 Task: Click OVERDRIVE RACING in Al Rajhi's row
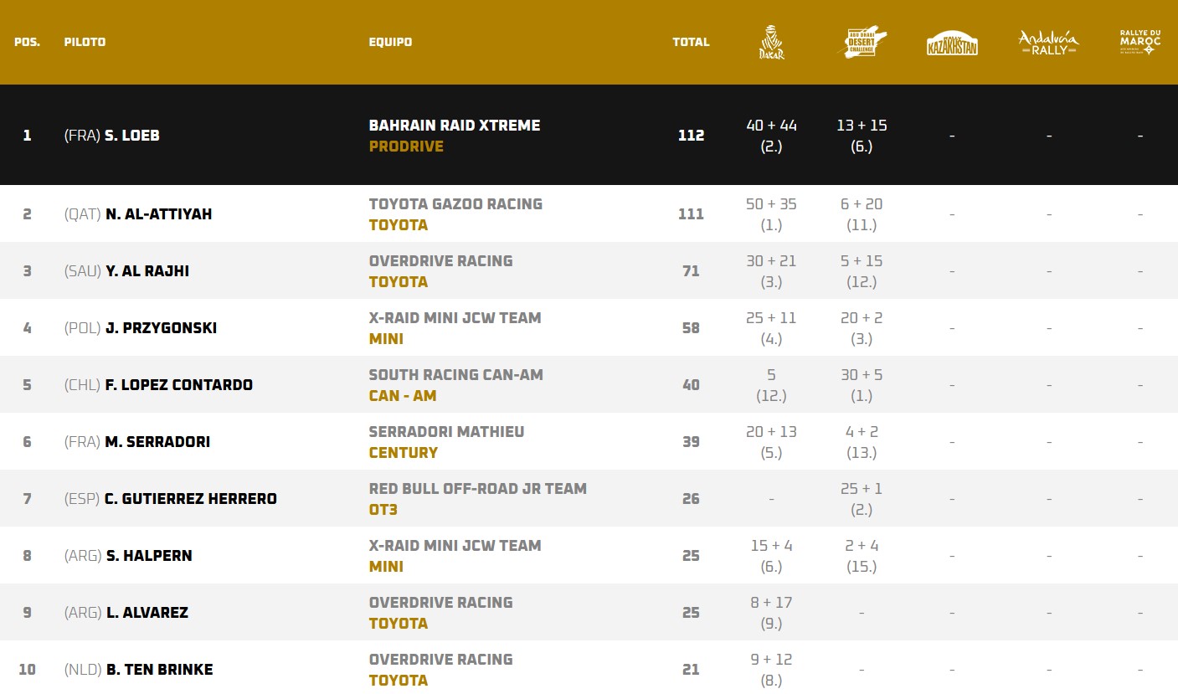point(440,261)
